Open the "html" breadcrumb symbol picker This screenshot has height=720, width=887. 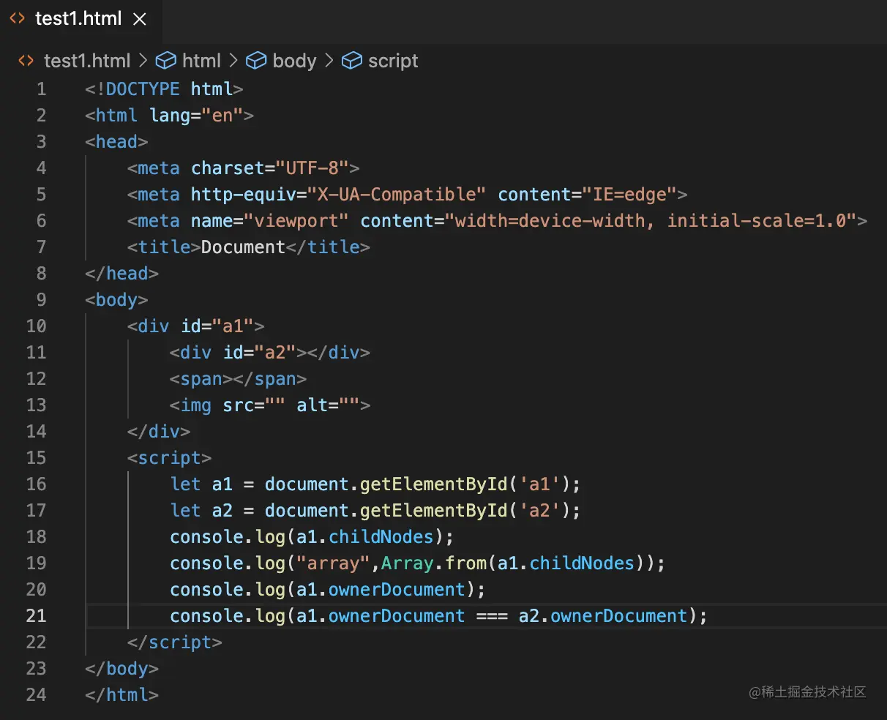click(x=201, y=61)
